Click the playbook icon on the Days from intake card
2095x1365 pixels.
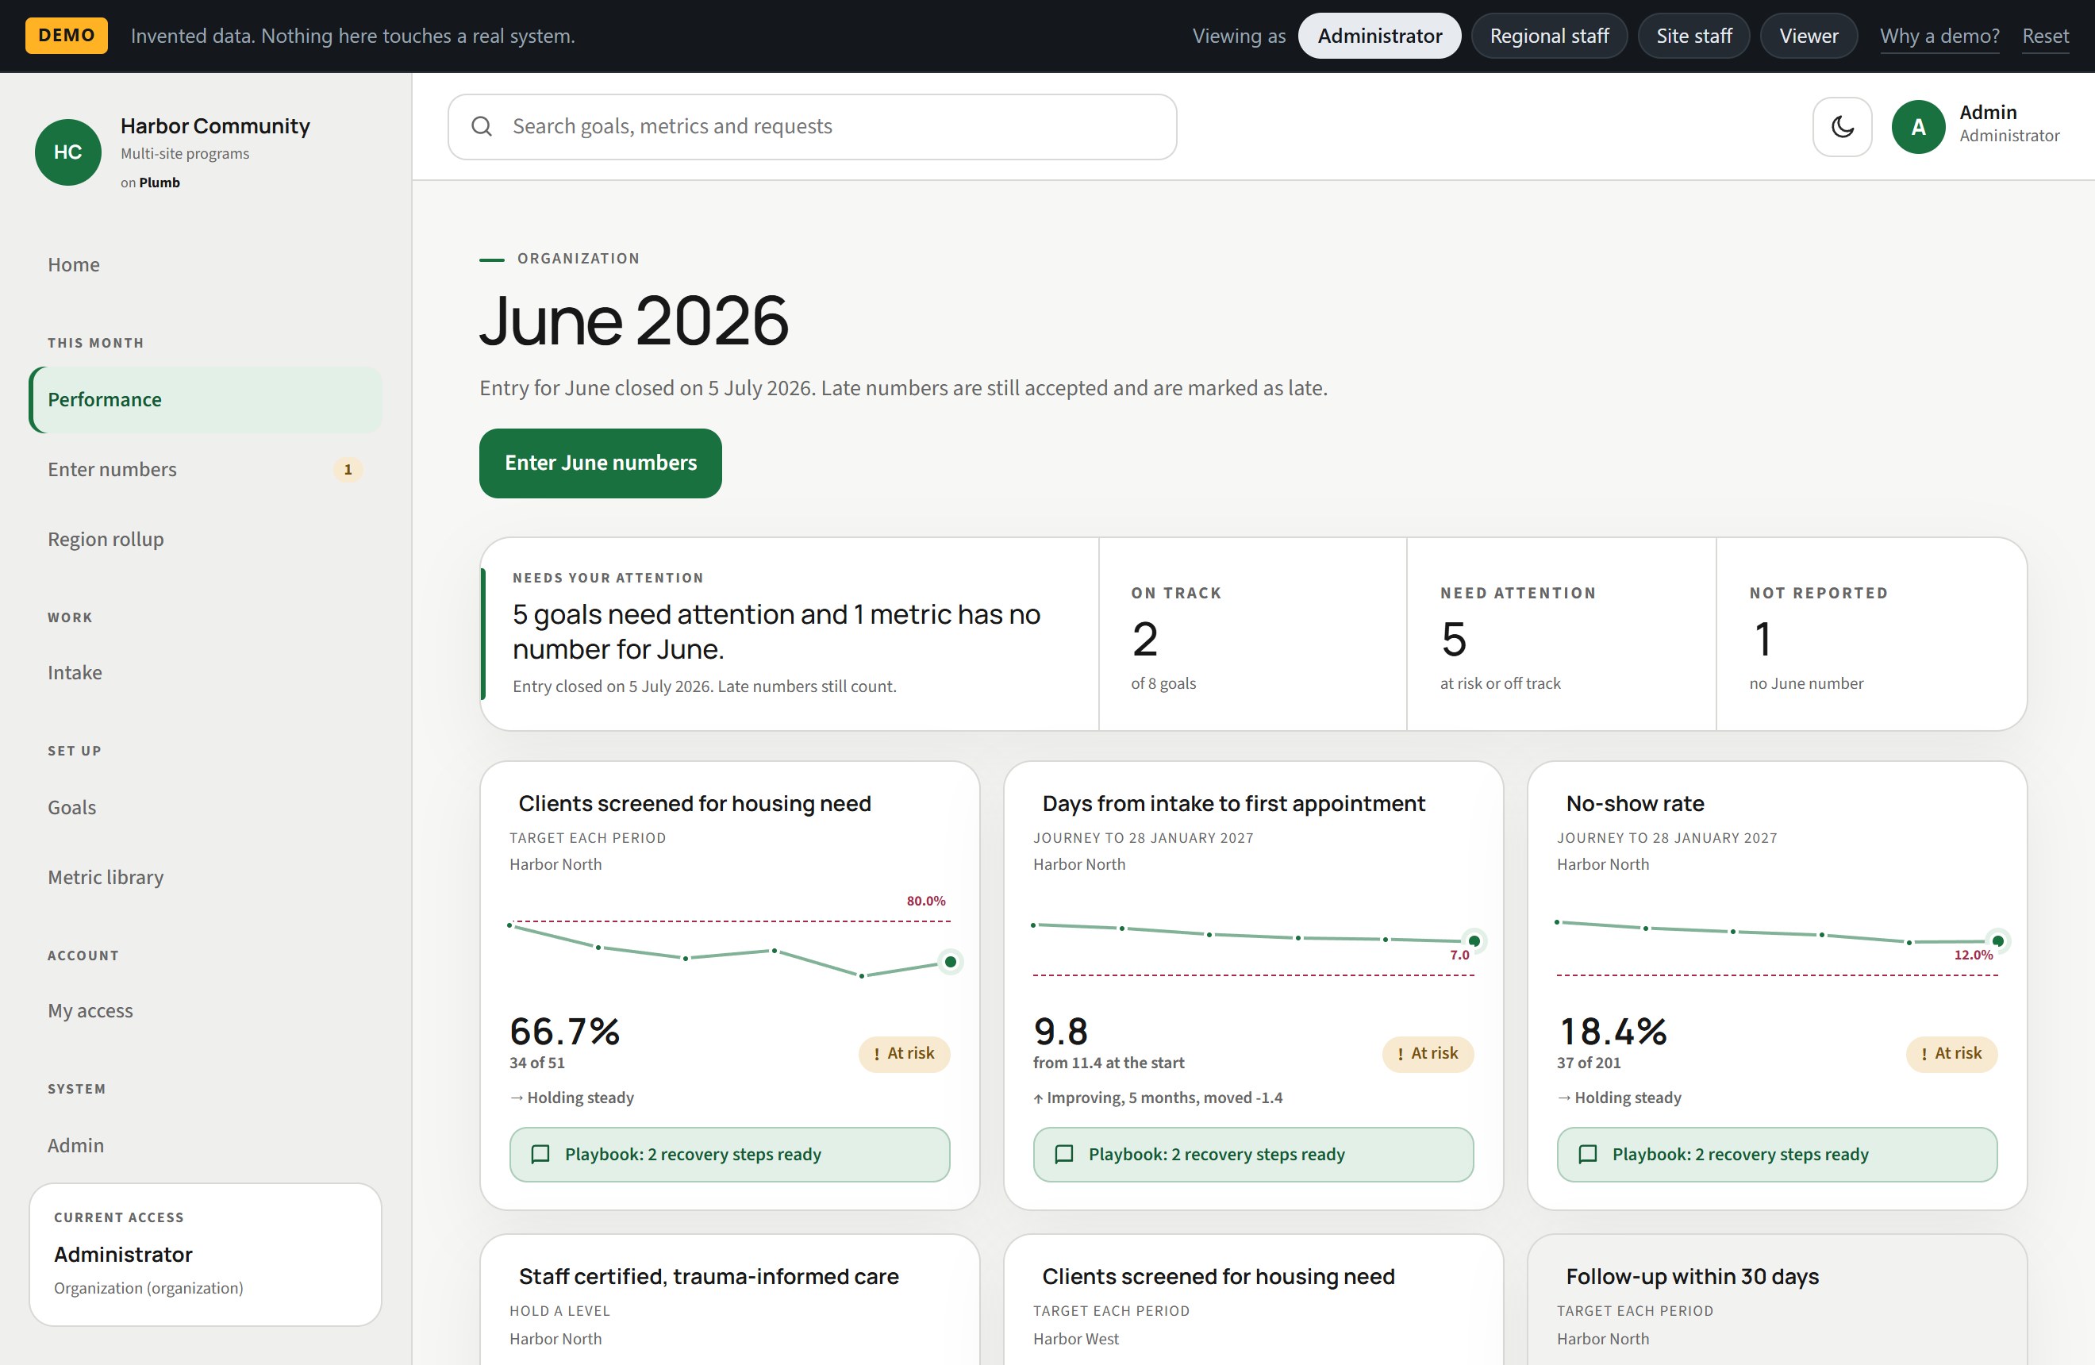click(x=1064, y=1154)
